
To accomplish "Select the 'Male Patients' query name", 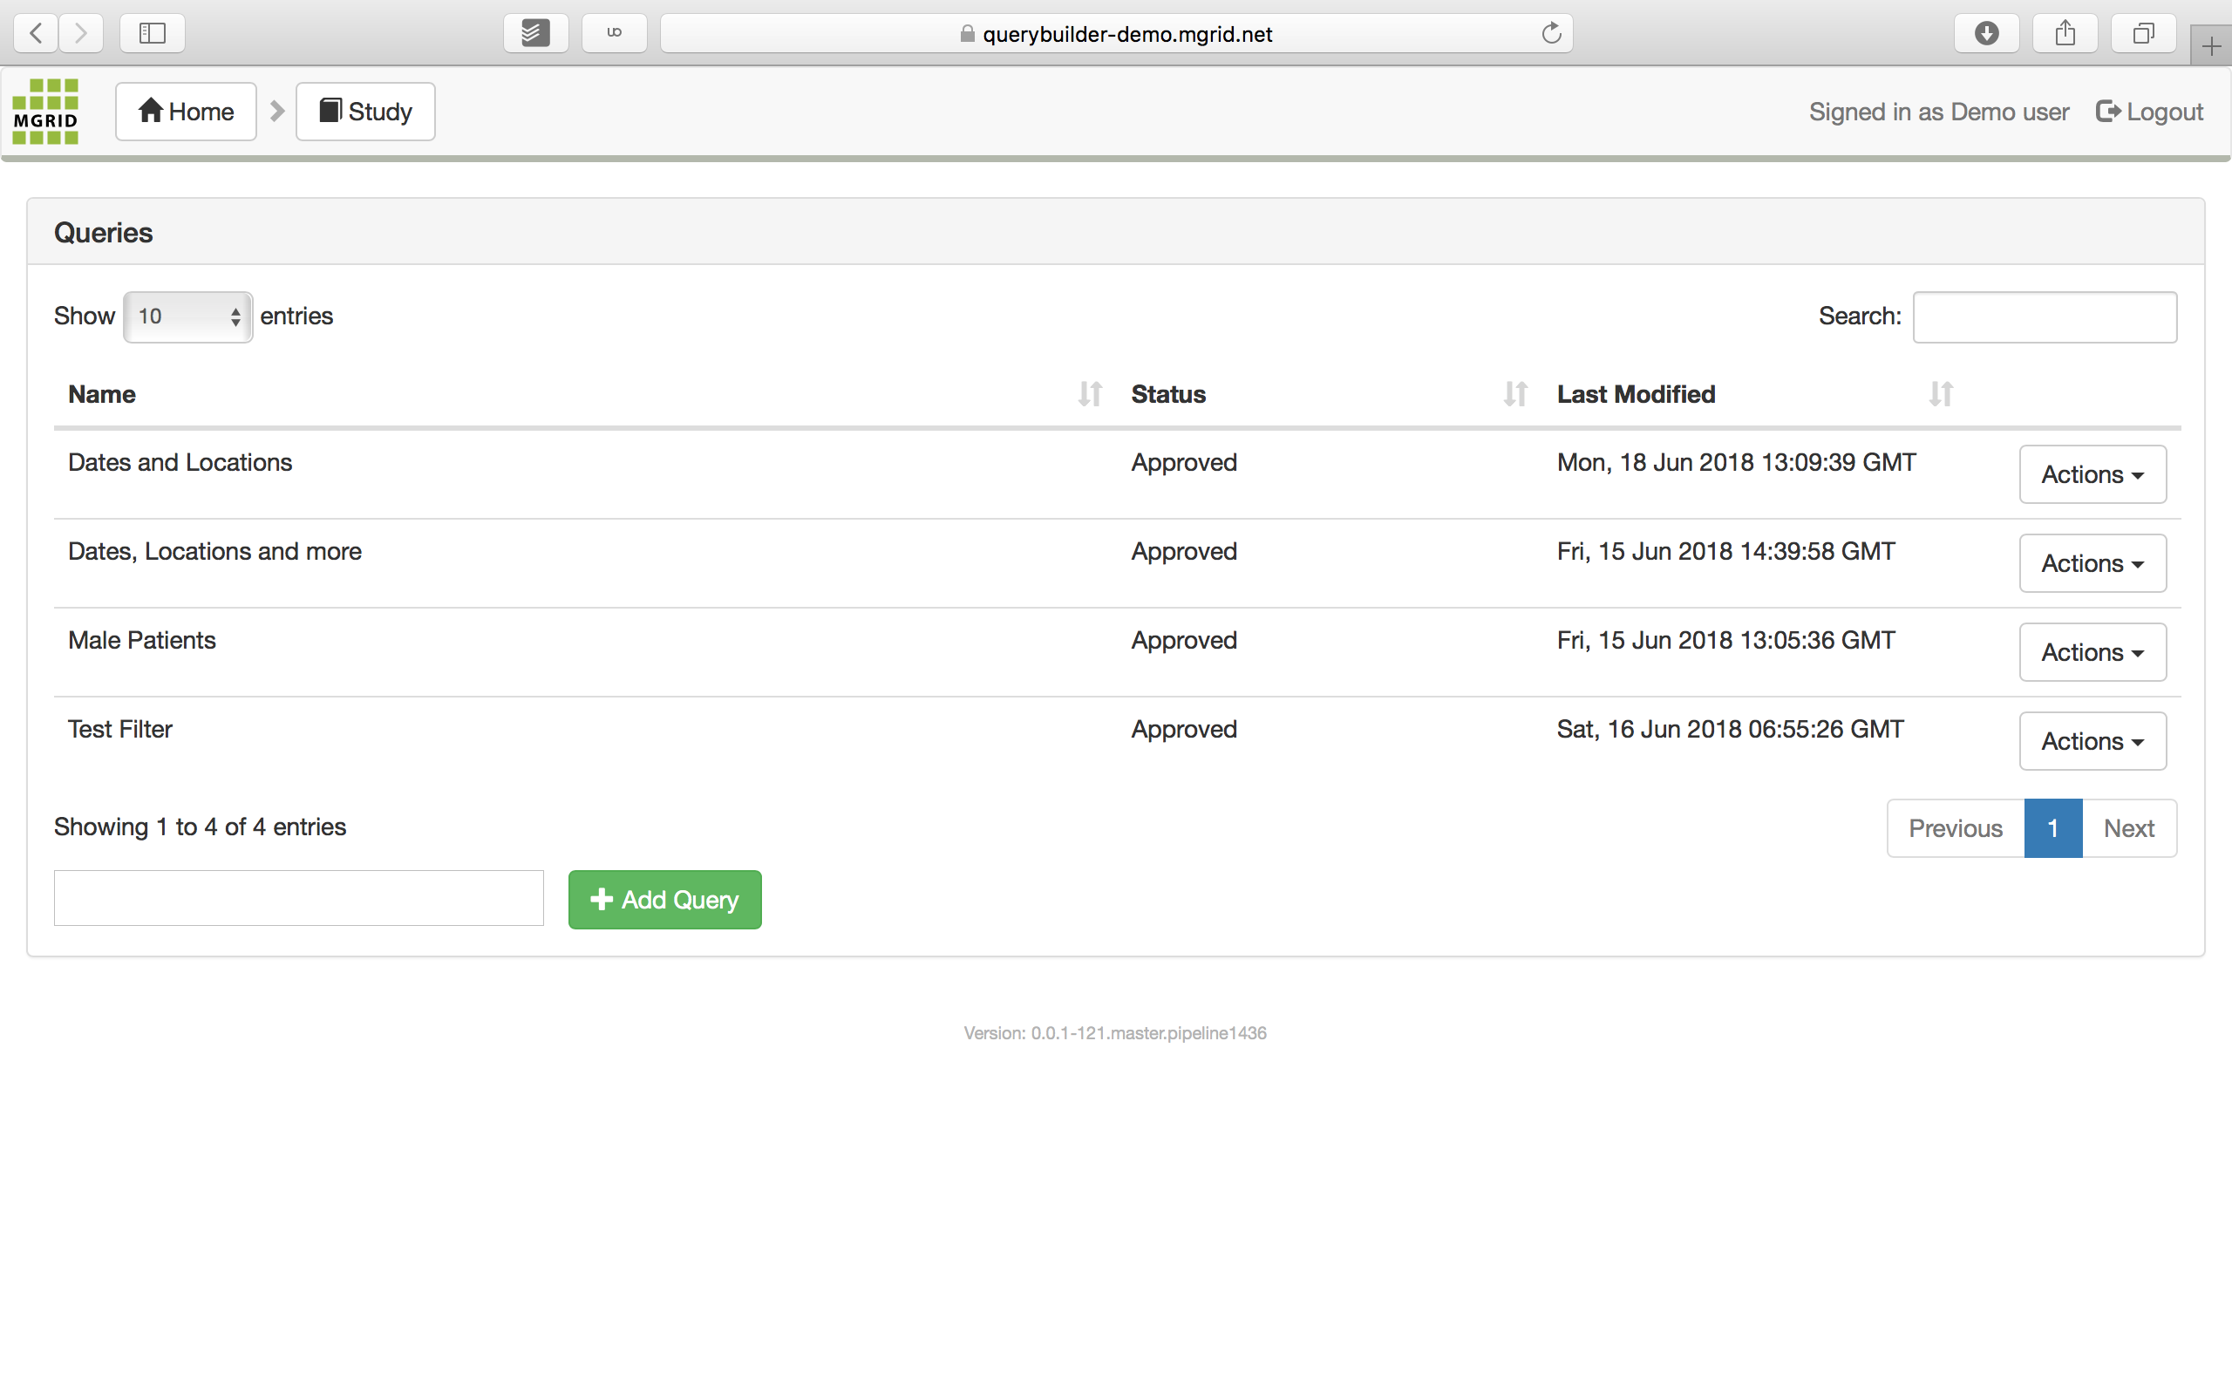I will pos(142,640).
